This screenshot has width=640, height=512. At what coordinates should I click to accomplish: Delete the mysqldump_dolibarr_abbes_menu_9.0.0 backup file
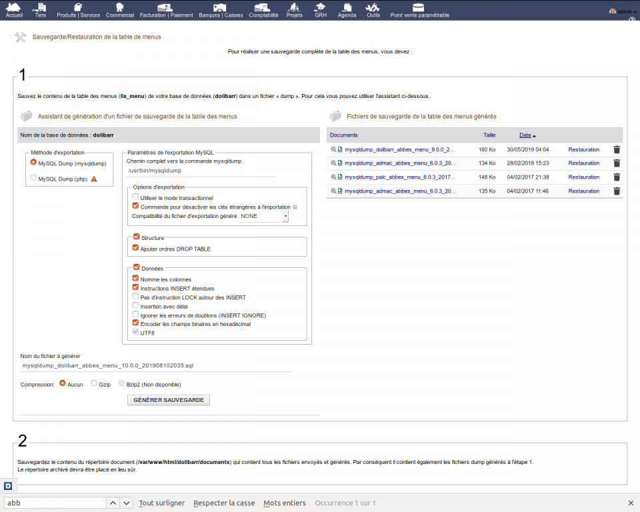pyautogui.click(x=617, y=149)
